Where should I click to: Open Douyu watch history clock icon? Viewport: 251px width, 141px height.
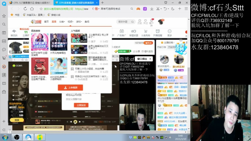coord(139,22)
